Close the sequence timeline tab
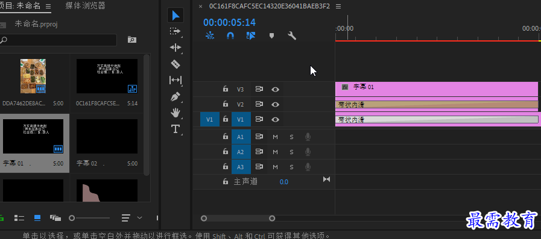This screenshot has height=239, width=541. click(200, 6)
